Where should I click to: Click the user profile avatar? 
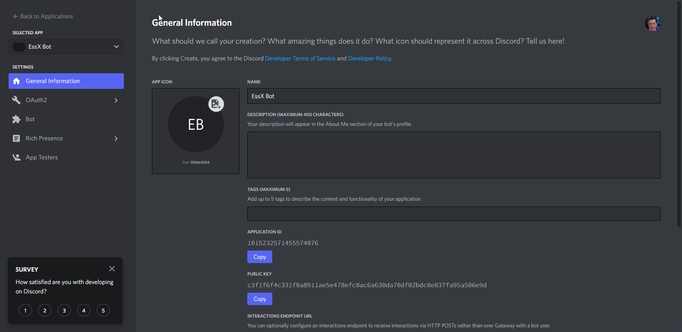653,23
